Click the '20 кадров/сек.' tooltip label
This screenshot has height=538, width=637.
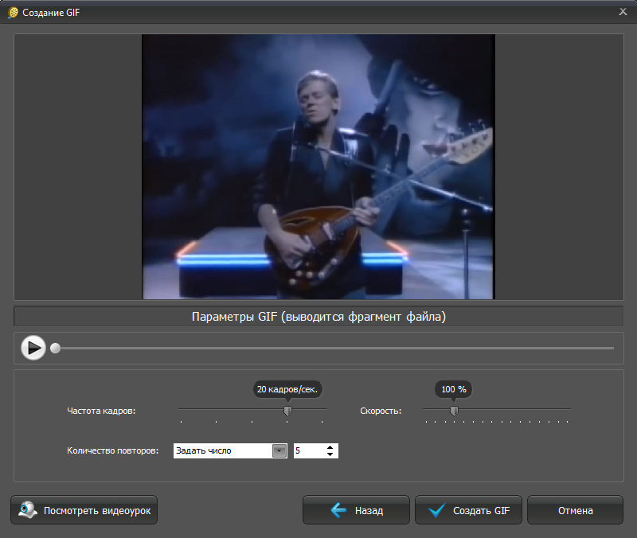287,389
